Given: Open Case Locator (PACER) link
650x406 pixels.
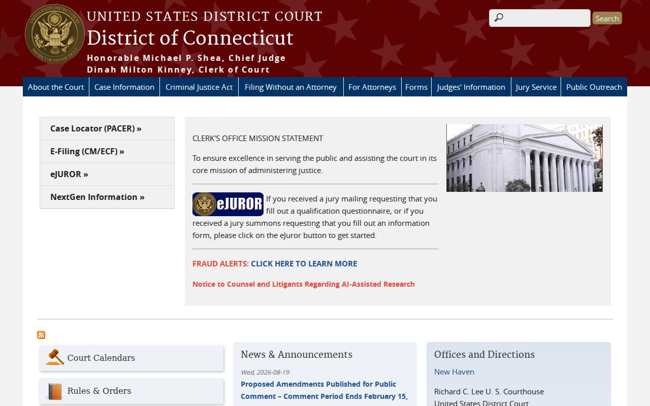Looking at the screenshot, I should click(x=107, y=128).
